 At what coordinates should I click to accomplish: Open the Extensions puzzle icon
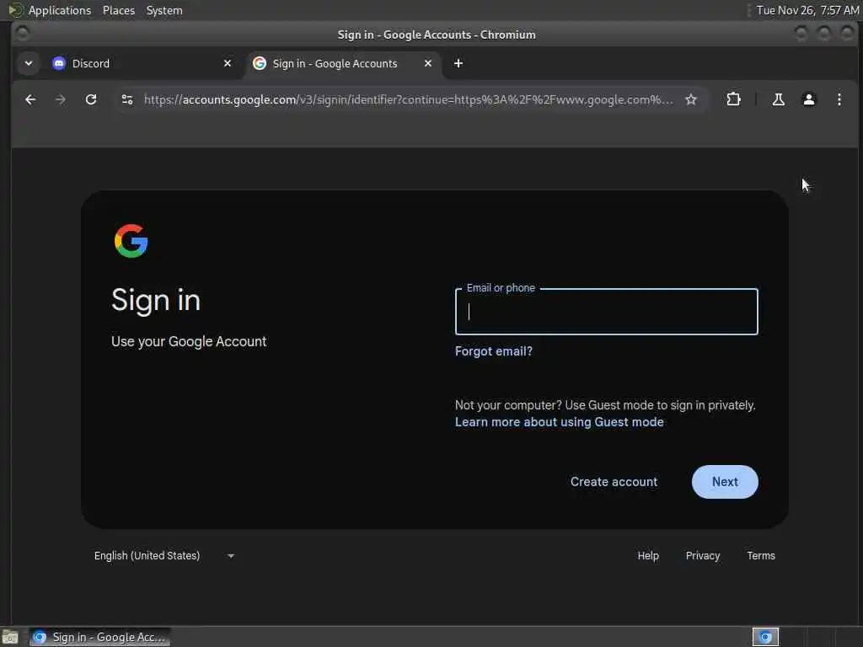[x=734, y=99]
